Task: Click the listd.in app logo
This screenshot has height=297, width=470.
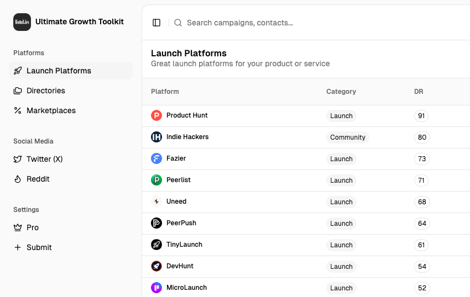Action: [22, 22]
